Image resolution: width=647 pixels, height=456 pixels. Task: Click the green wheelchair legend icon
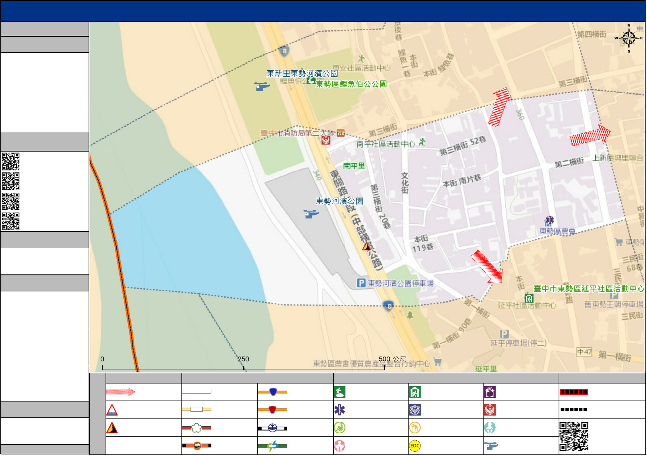[x=340, y=428]
